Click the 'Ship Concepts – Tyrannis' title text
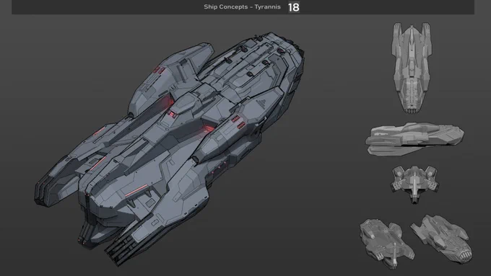The height and width of the screenshot is (276, 491). [x=242, y=7]
